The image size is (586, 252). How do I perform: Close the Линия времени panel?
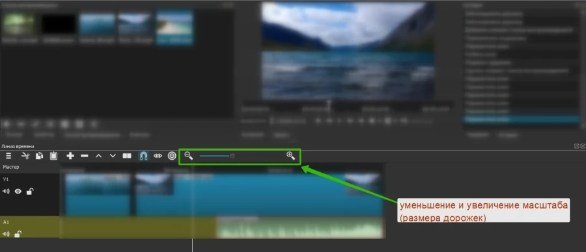coord(583,146)
